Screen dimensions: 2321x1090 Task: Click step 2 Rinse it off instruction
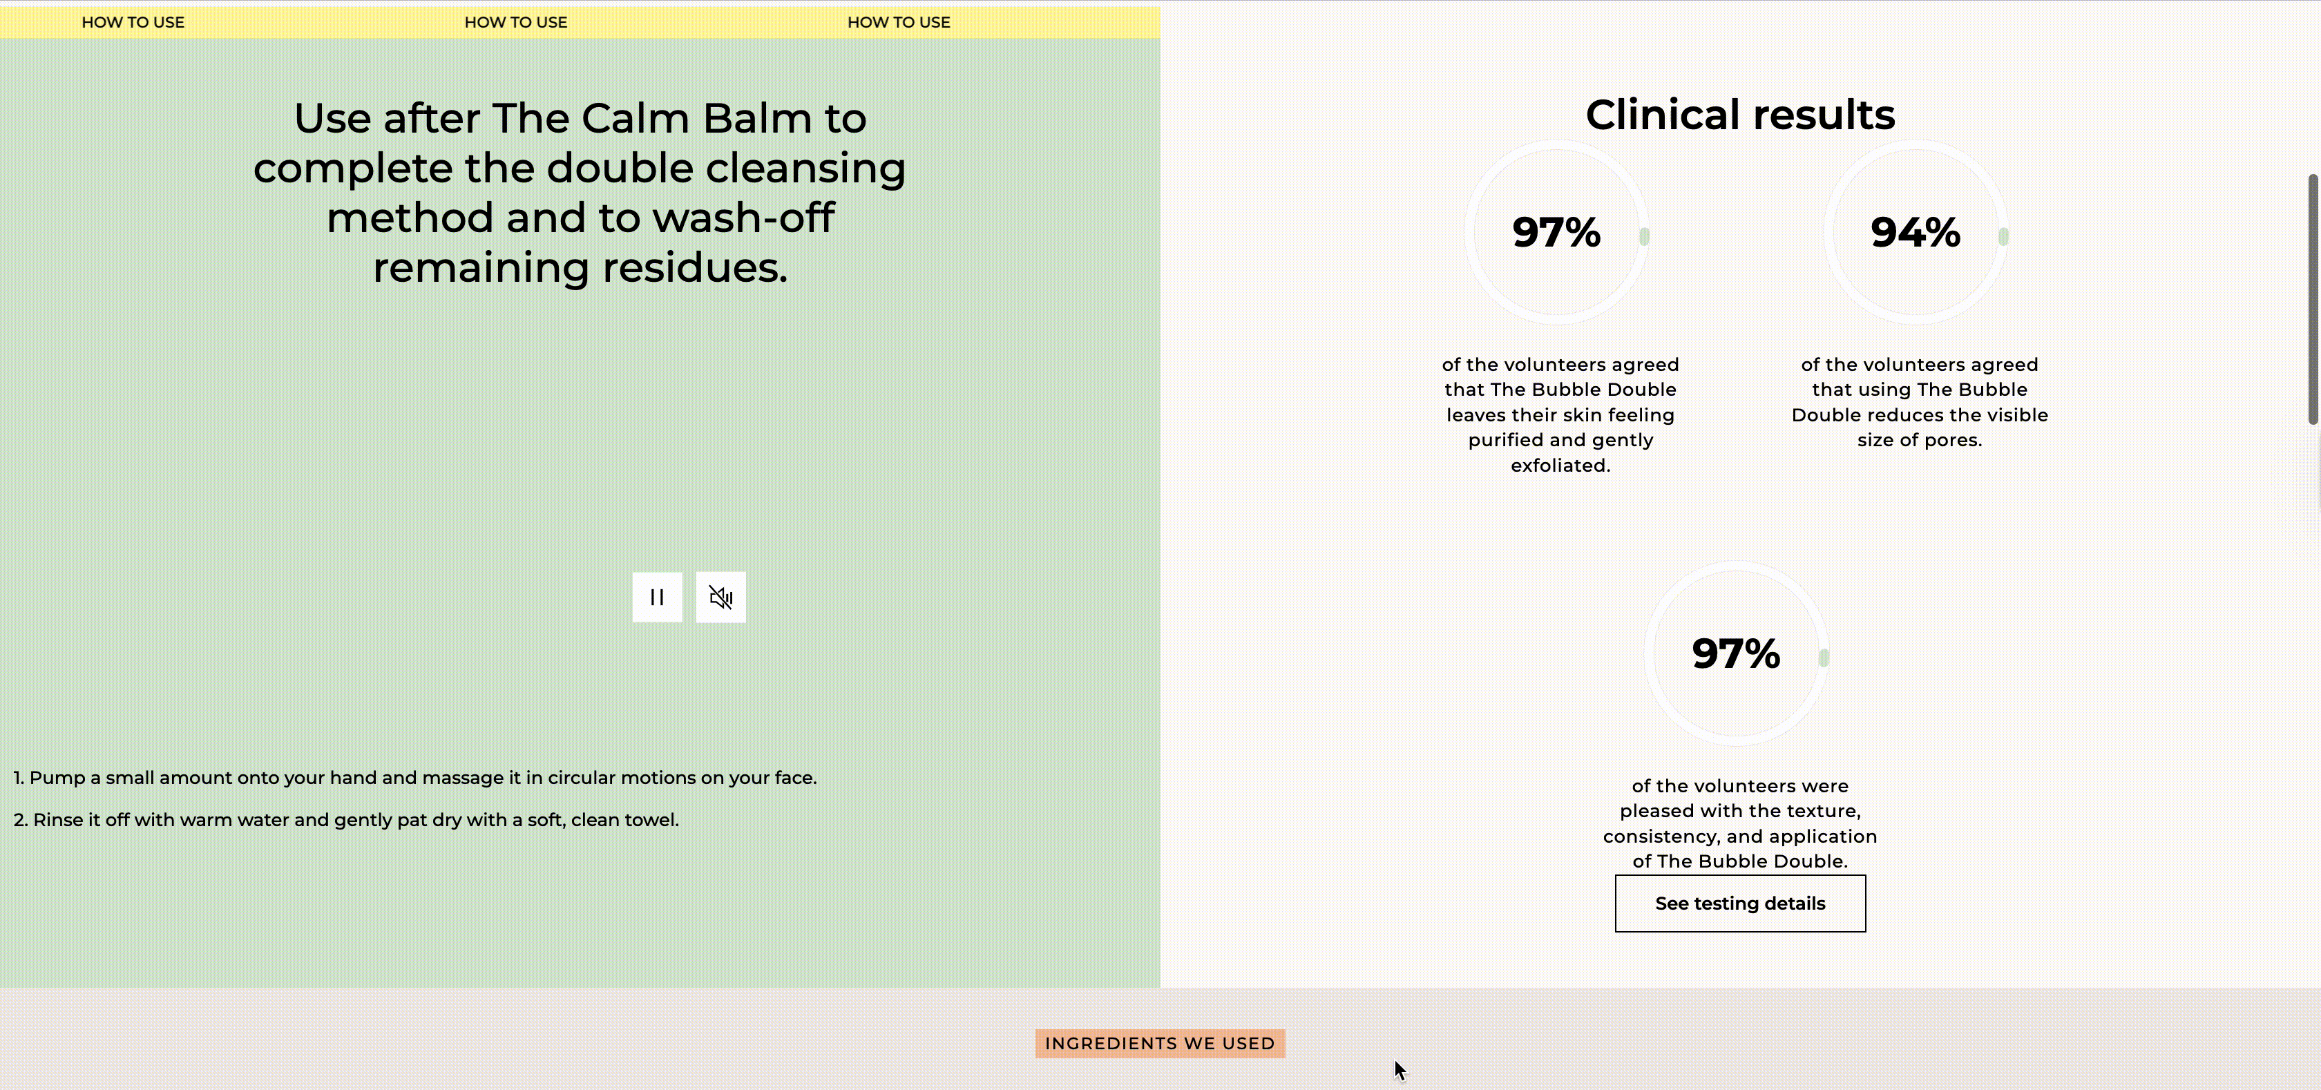pyautogui.click(x=347, y=820)
